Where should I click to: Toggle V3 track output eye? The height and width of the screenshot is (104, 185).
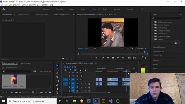pyautogui.click(x=81, y=72)
